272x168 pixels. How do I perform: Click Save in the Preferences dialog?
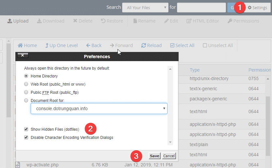point(154,156)
